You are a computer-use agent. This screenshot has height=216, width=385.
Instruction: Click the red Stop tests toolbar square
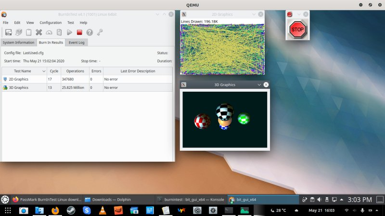click(79, 32)
